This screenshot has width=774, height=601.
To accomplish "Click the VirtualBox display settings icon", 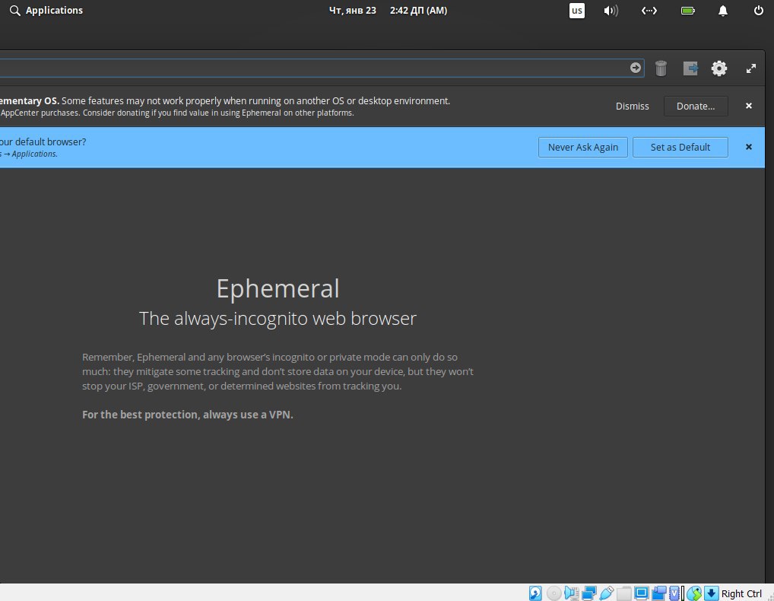I will click(641, 593).
